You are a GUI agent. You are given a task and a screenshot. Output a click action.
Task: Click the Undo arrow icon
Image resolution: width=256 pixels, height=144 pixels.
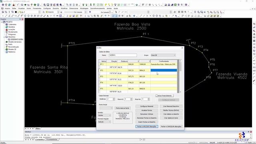point(106,16)
